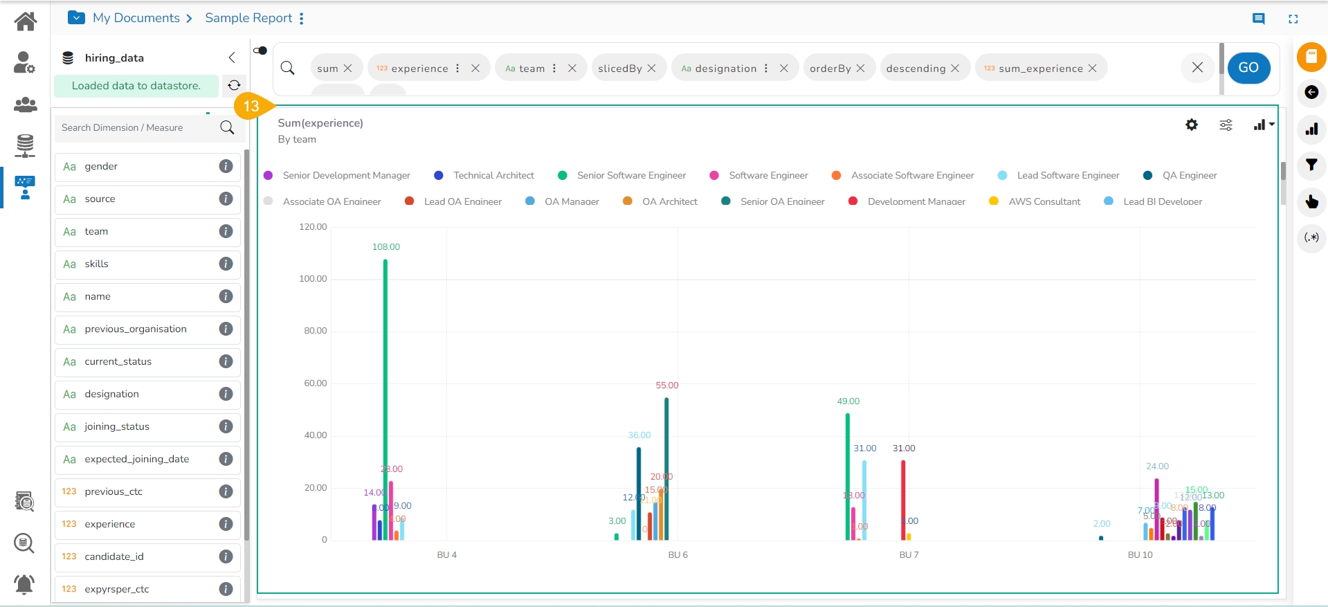Click the home icon in sidebar
This screenshot has height=607, width=1328.
tap(26, 21)
